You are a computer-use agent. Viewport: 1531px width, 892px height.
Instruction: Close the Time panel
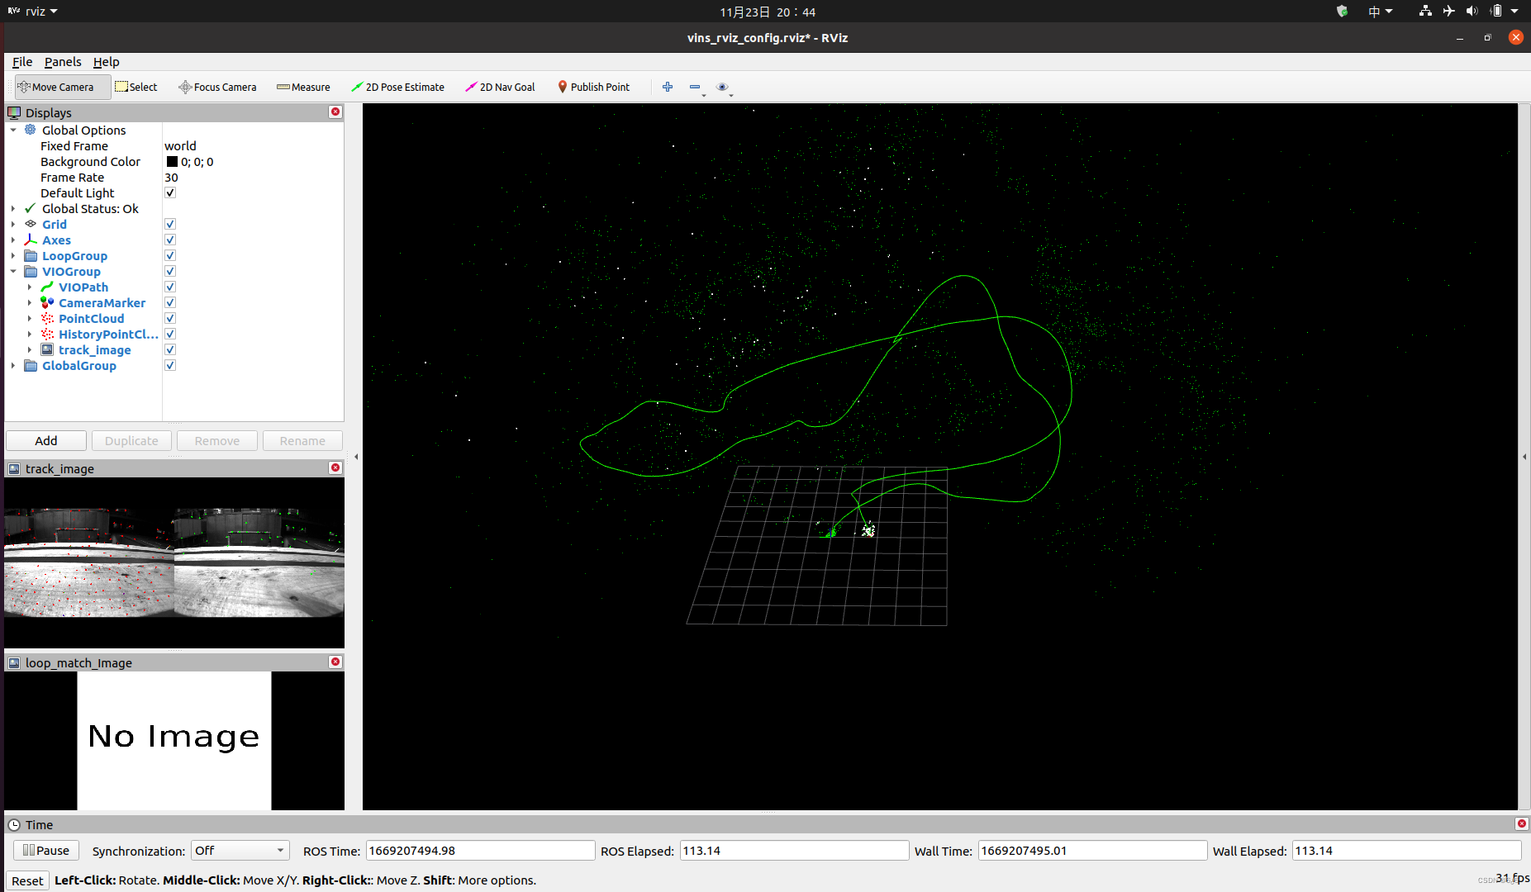pyautogui.click(x=1521, y=823)
